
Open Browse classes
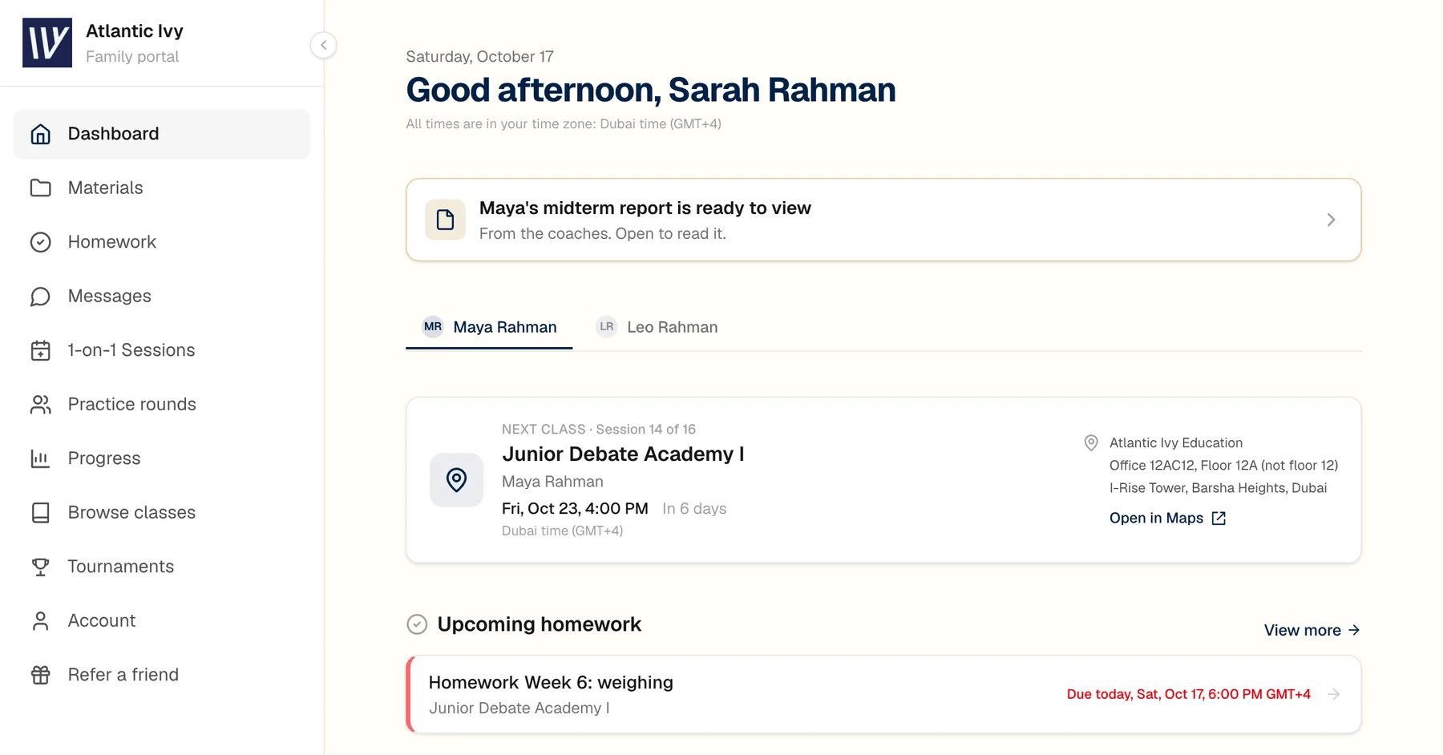tap(131, 512)
